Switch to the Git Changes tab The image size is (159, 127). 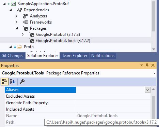click(x=12, y=56)
